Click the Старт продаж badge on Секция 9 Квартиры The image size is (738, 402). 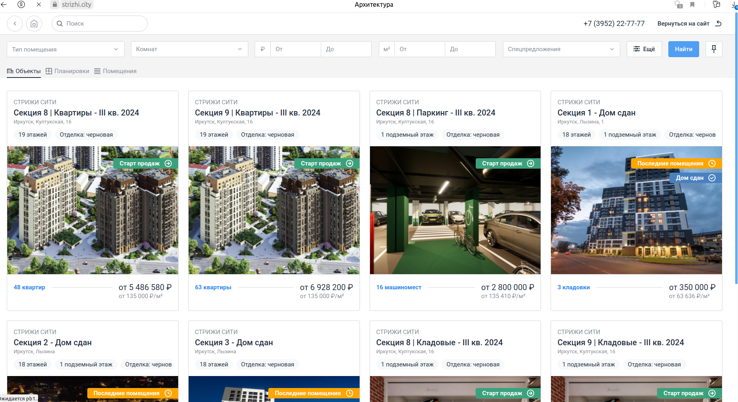[x=327, y=163]
